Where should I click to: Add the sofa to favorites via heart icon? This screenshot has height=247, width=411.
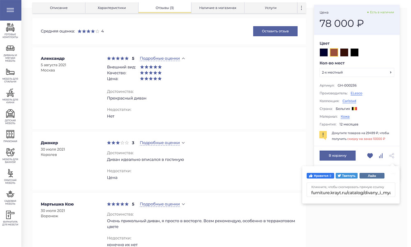370,156
